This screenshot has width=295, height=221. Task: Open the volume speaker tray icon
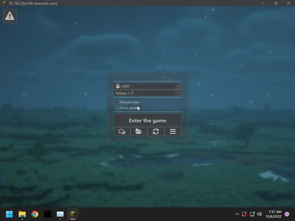pyautogui.click(x=259, y=214)
